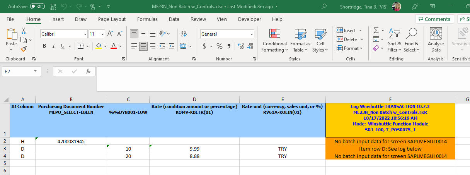Click the Percent Style icon

219,46
